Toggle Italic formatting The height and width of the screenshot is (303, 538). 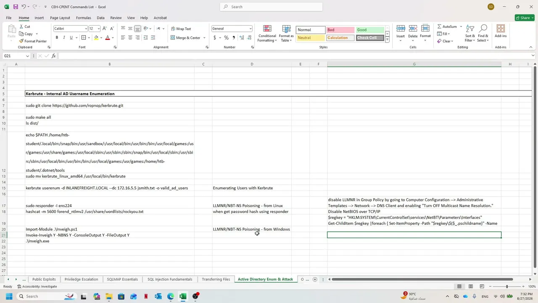64,38
